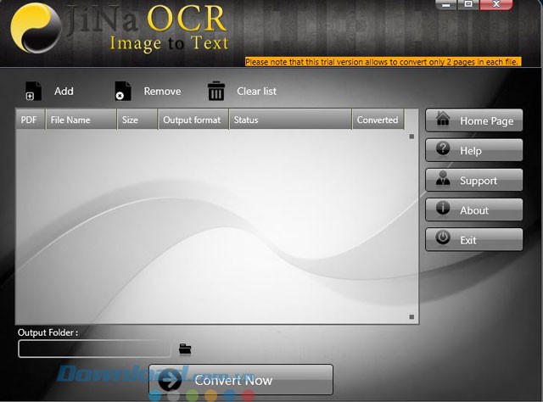This screenshot has height=402, width=543.
Task: Minimize the JiNa OCR window
Action: click(x=446, y=4)
